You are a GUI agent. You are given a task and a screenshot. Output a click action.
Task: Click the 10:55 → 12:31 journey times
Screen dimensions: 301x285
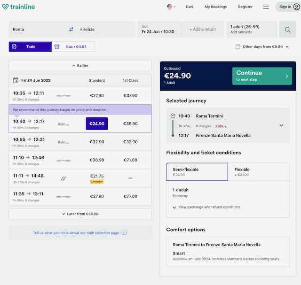click(29, 139)
